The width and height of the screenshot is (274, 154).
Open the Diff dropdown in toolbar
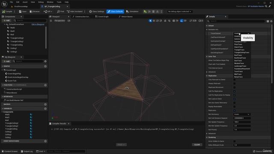[x=48, y=12]
